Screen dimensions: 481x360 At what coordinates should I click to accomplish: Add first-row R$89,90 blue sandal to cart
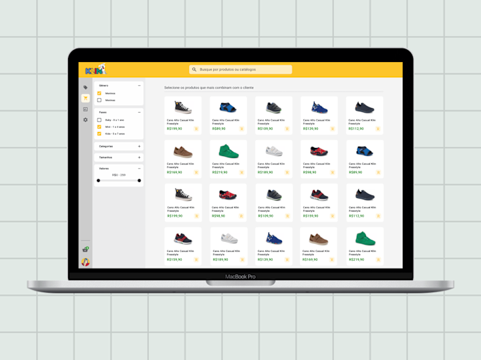click(241, 129)
